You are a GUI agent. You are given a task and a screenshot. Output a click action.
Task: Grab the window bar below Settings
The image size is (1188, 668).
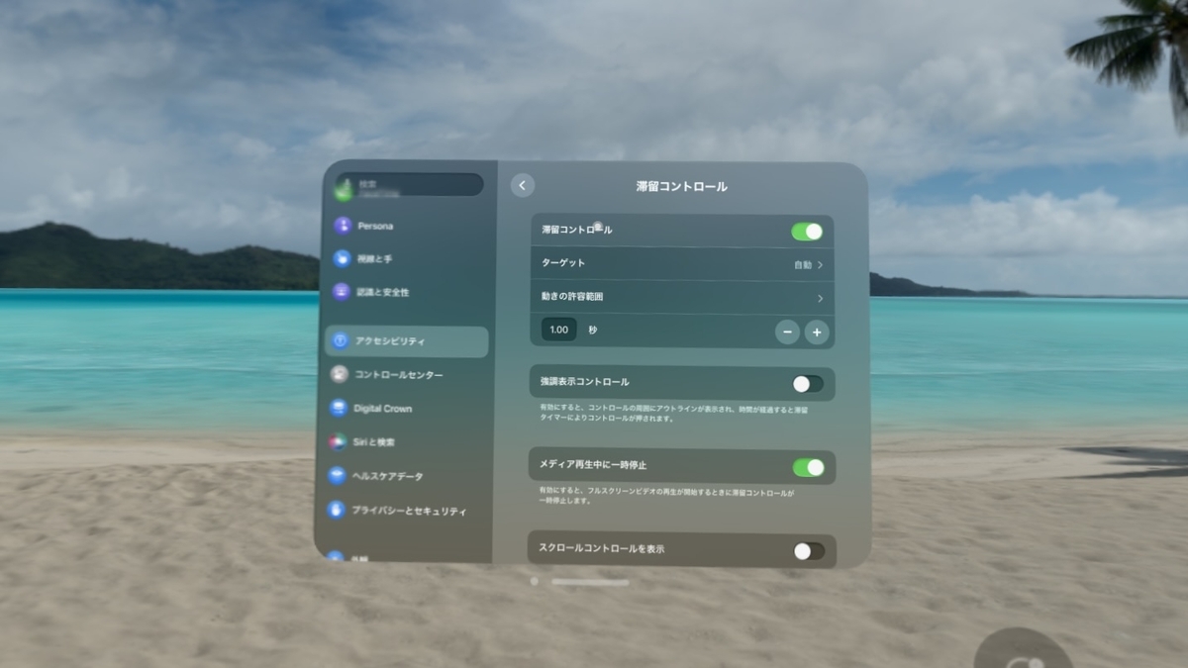590,582
